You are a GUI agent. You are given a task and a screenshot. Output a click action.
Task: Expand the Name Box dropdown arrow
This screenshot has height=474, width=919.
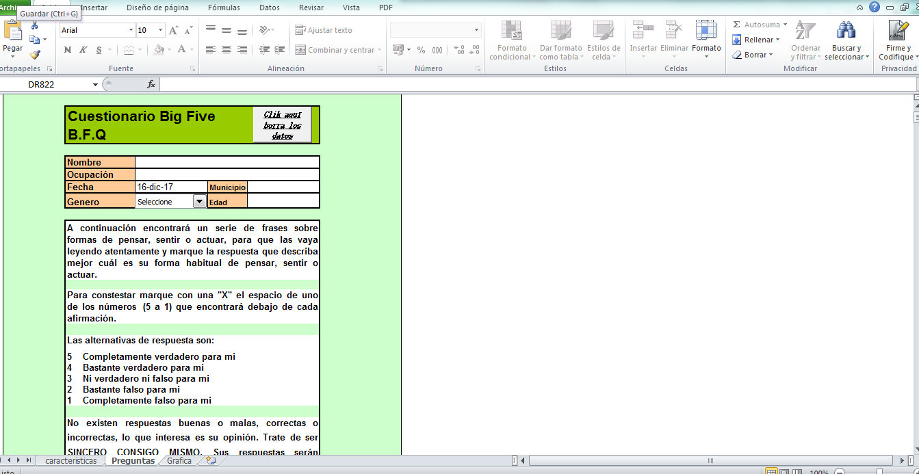[x=95, y=85]
